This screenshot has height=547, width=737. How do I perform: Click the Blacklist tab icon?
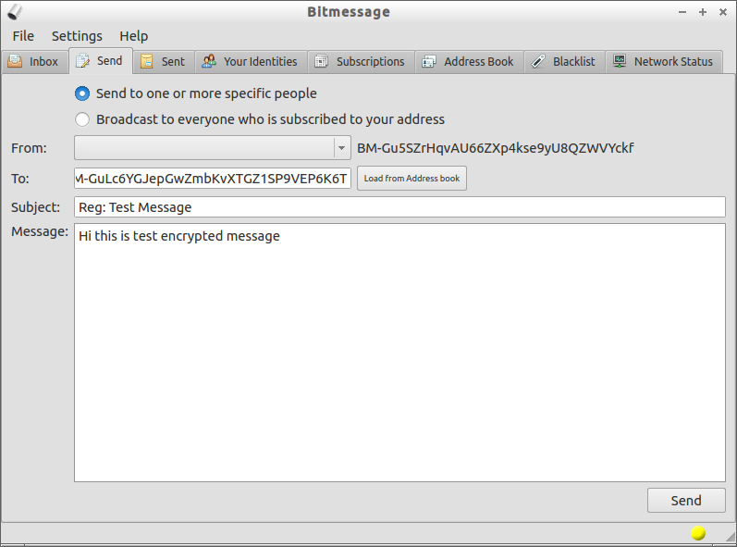(x=538, y=61)
